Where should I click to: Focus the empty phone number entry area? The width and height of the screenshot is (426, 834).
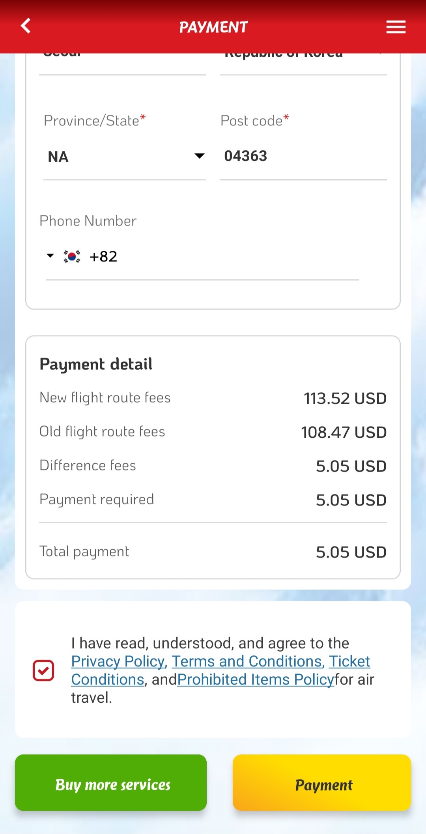(x=237, y=257)
